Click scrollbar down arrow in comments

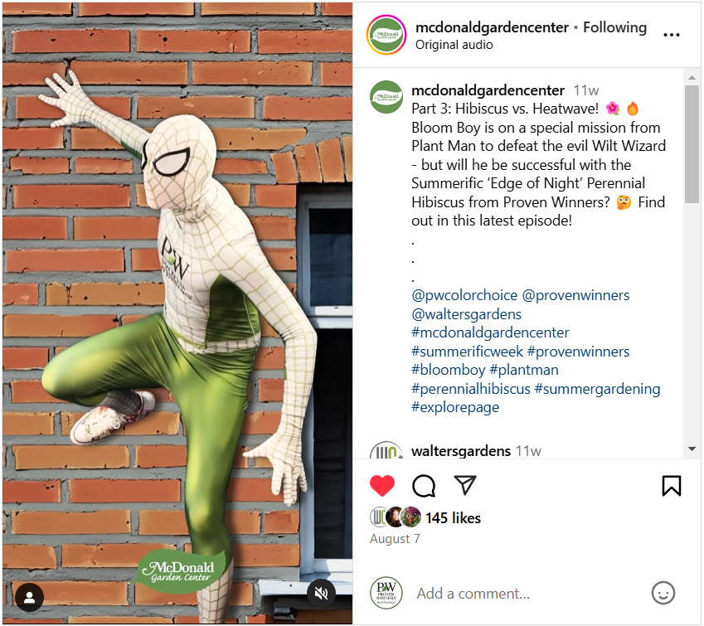pyautogui.click(x=692, y=449)
